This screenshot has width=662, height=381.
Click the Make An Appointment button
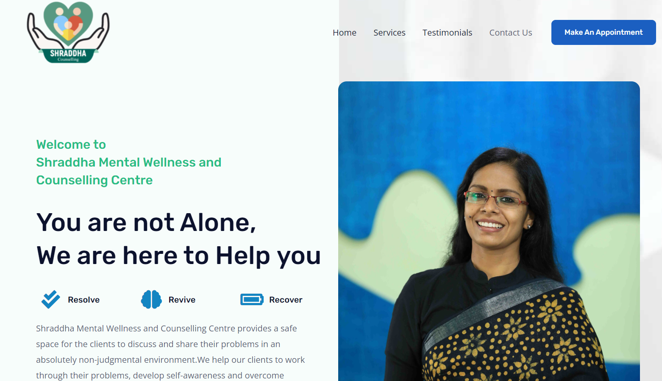[604, 32]
